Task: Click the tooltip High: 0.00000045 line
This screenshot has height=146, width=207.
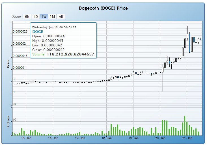Action: pos(48,41)
